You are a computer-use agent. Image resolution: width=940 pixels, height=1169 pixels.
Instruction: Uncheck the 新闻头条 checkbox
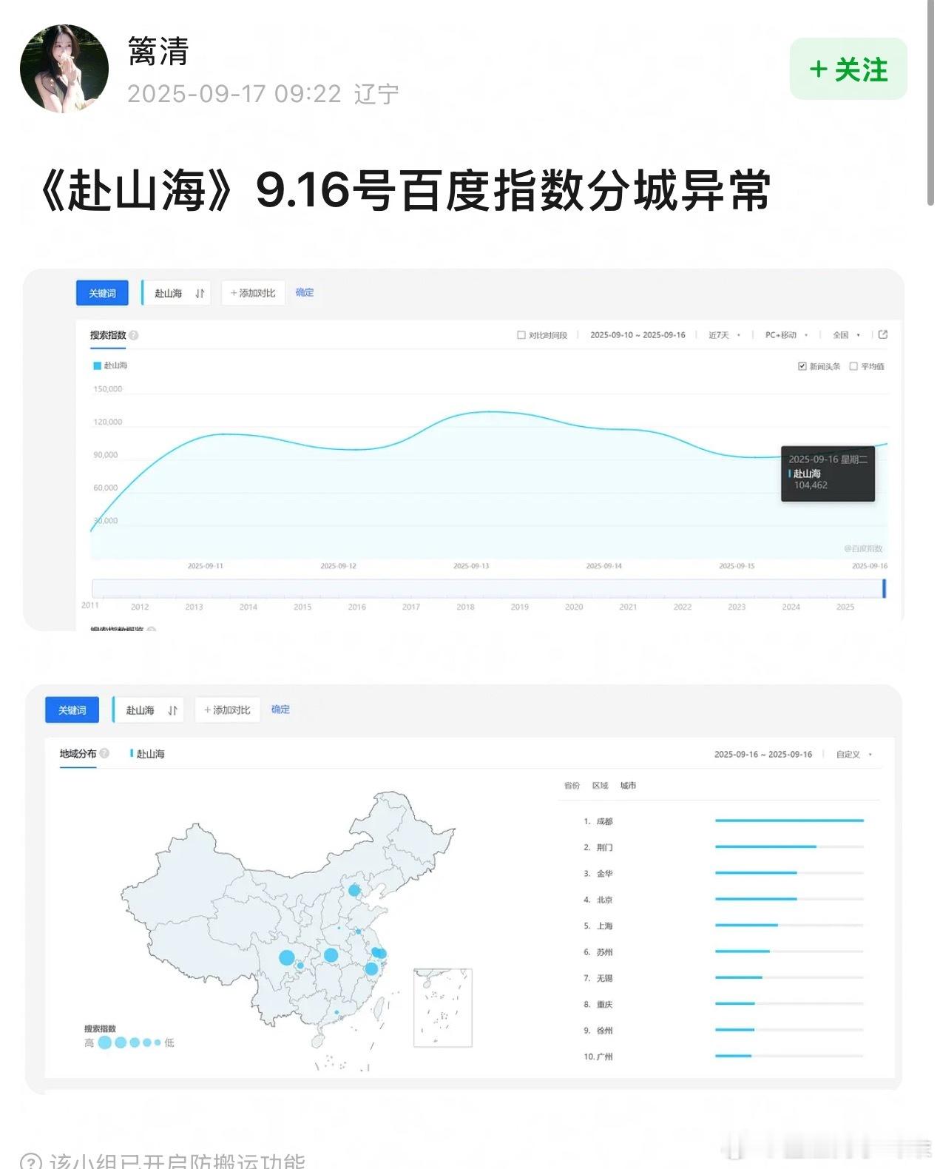pos(802,366)
